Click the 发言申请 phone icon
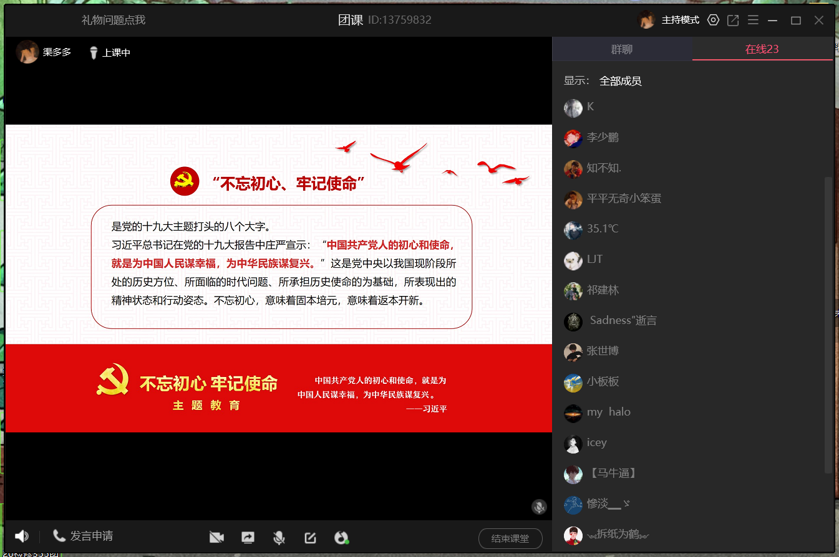 click(59, 535)
